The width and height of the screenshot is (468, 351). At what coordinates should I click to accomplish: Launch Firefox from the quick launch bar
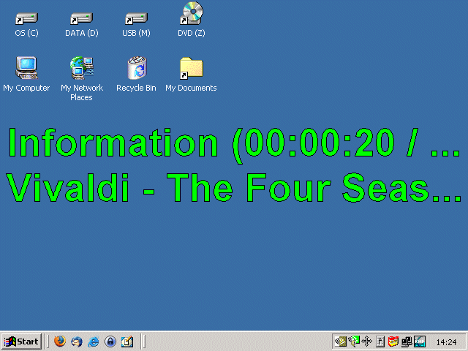coord(60,341)
